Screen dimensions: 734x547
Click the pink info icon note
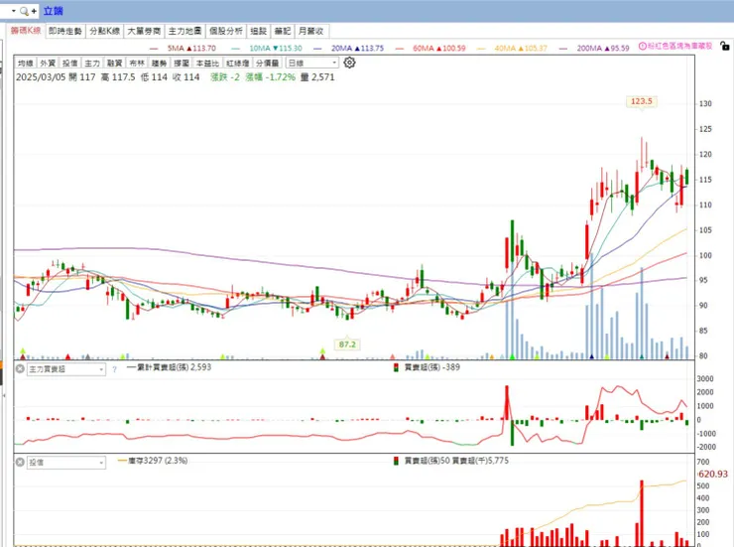643,46
